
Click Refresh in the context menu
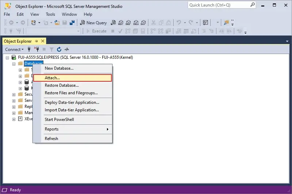(72, 139)
